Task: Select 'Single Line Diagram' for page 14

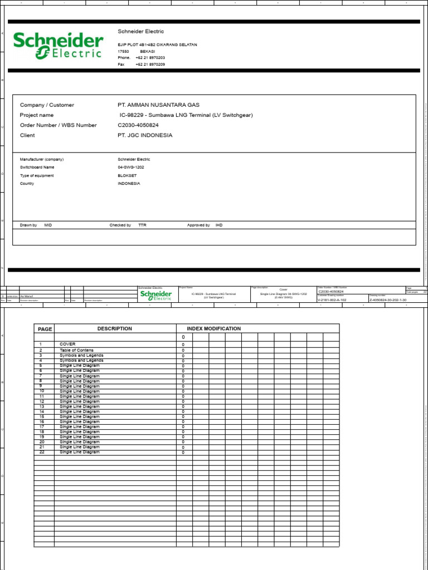Action: point(80,412)
